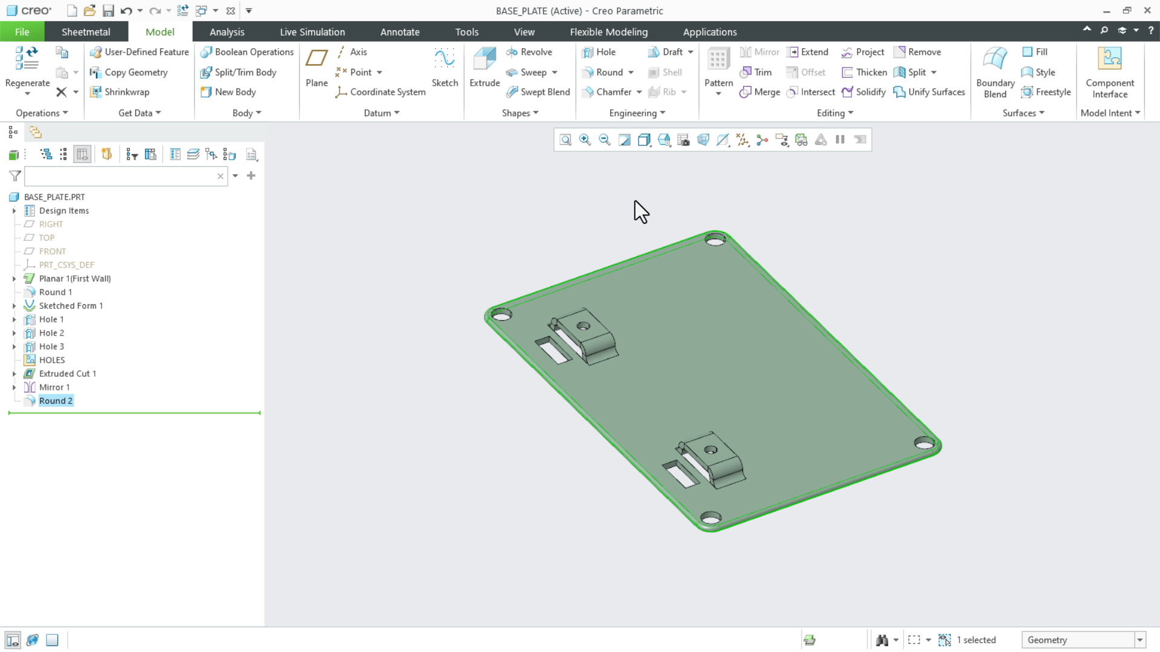Click the Solidify tool
The image size is (1160, 652).
coord(863,92)
